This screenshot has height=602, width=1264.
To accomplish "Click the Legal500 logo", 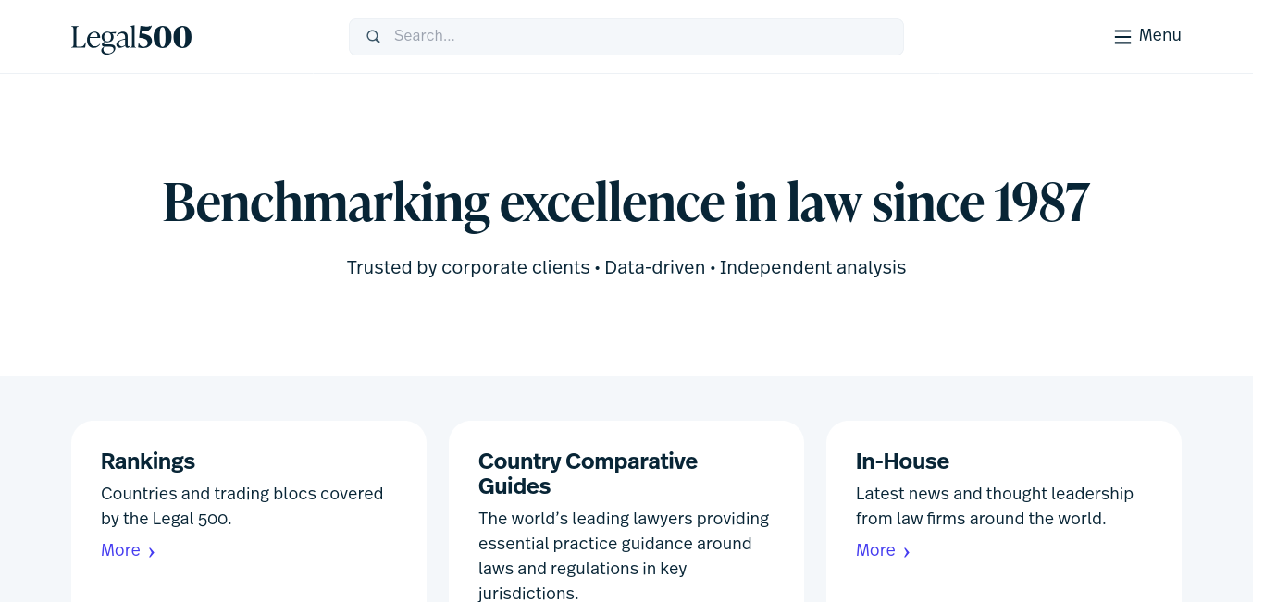I will (x=131, y=37).
